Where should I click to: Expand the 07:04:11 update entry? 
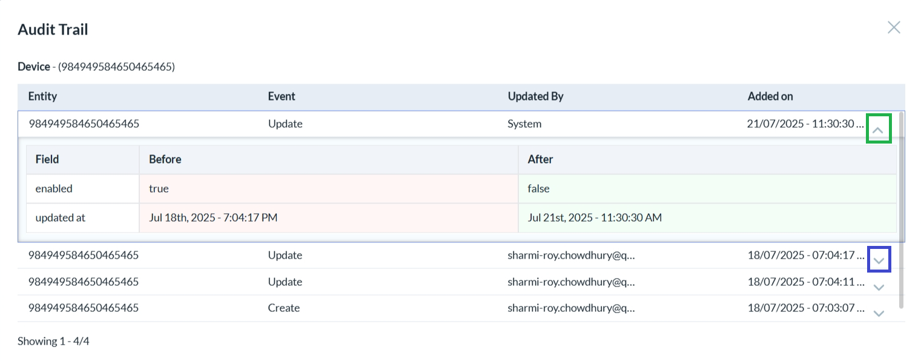(x=879, y=287)
